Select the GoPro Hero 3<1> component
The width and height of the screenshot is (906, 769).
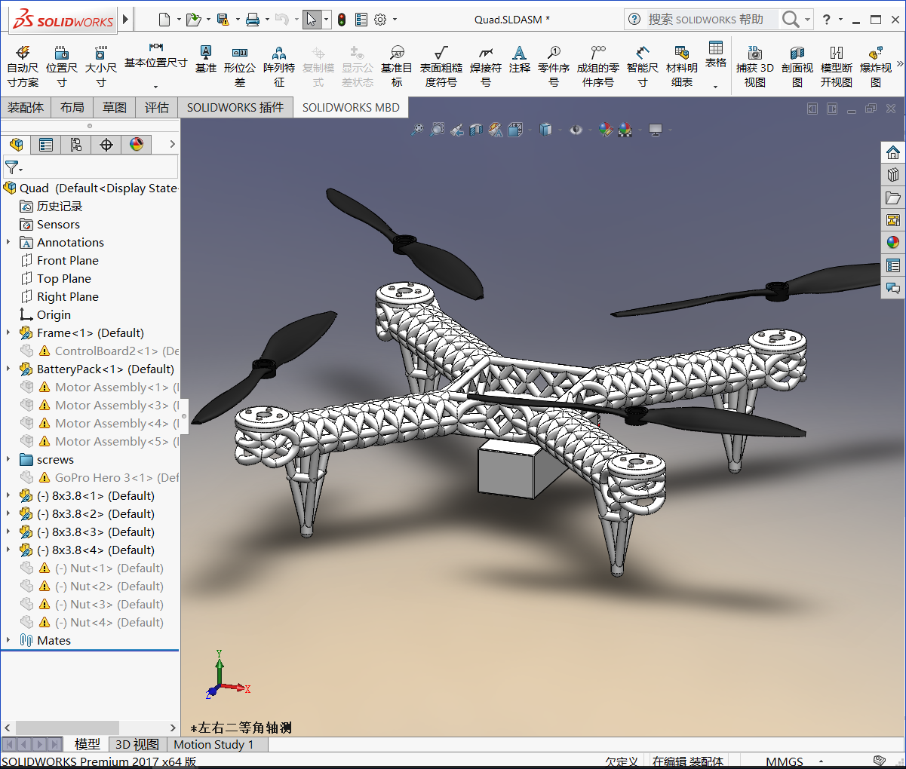[99, 477]
